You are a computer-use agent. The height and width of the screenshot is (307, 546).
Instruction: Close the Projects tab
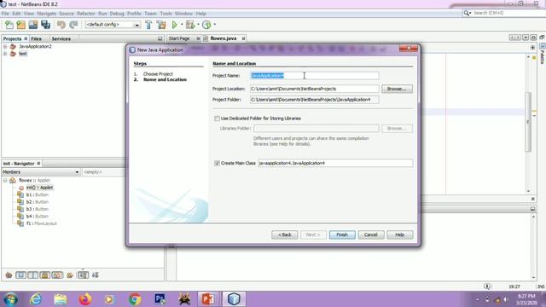coord(26,38)
